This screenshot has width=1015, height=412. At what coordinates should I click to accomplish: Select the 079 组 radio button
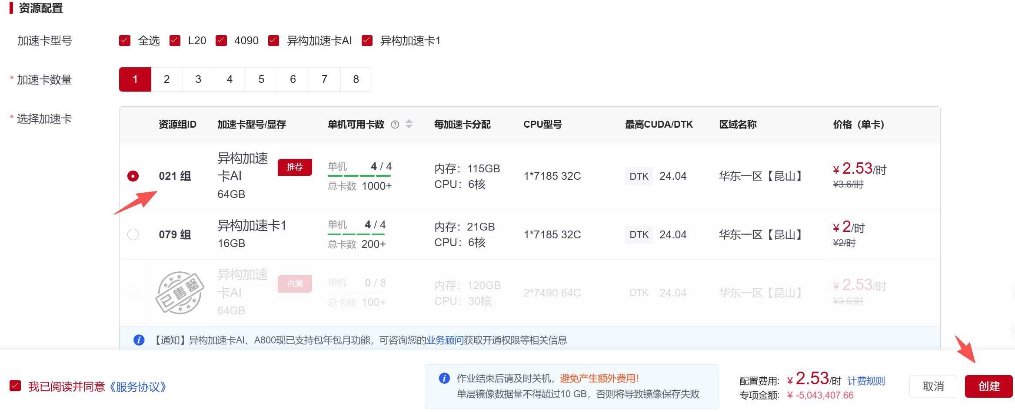tap(133, 234)
